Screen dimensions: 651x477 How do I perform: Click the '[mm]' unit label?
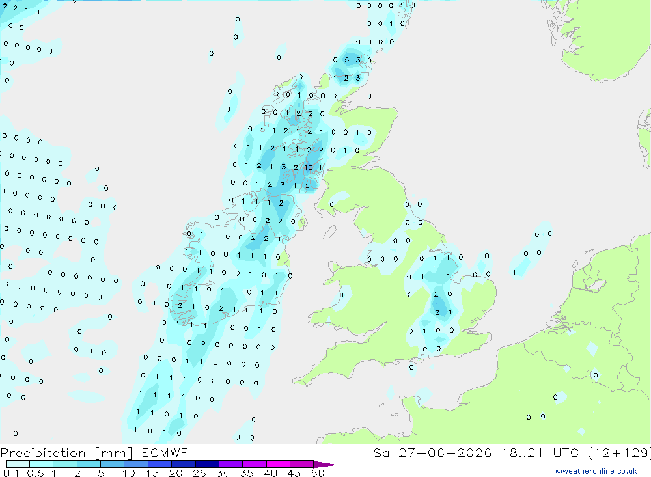tap(114, 453)
